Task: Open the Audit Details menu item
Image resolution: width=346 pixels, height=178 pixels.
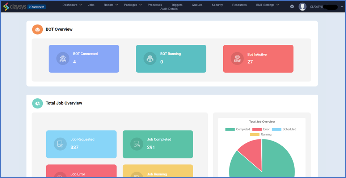Action: (x=169, y=9)
